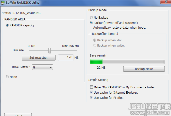Click the EASY button at bottom

[x=18, y=115]
